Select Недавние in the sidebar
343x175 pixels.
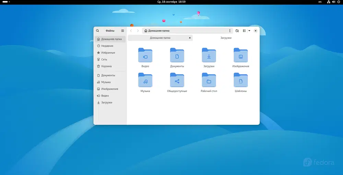pos(107,46)
